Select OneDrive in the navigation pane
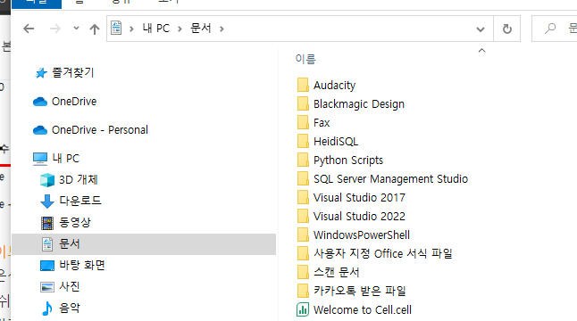577x321 pixels. point(74,102)
